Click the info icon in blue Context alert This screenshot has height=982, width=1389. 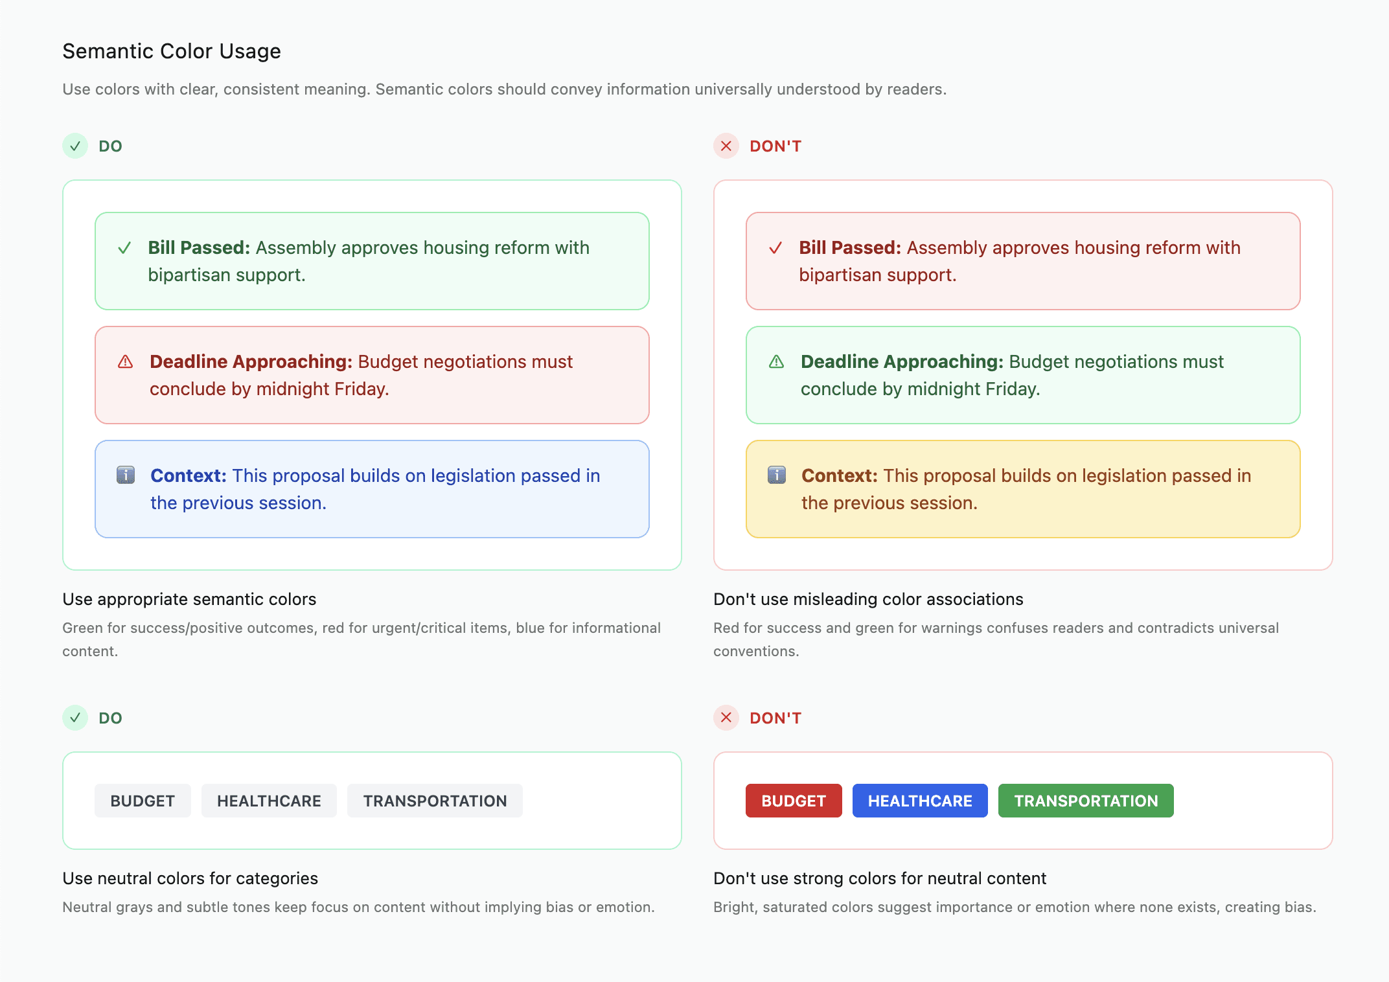click(x=126, y=475)
